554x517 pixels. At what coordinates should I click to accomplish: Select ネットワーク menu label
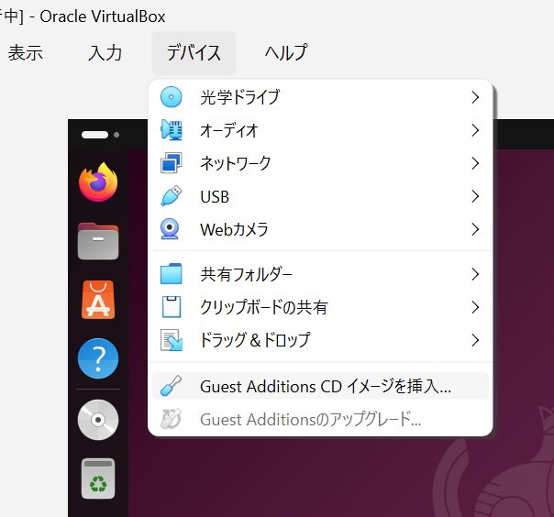pyautogui.click(x=236, y=163)
